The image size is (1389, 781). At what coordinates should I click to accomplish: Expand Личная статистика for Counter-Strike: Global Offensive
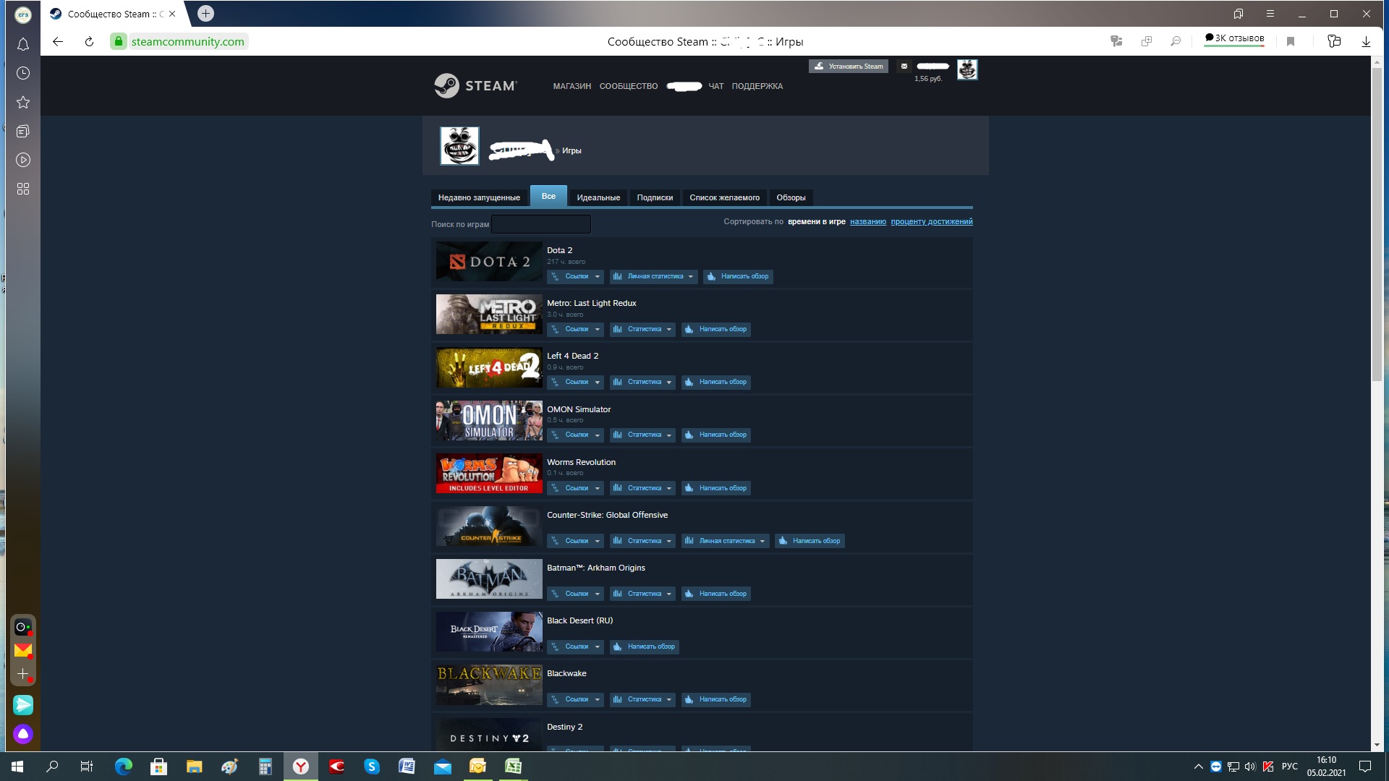(725, 541)
